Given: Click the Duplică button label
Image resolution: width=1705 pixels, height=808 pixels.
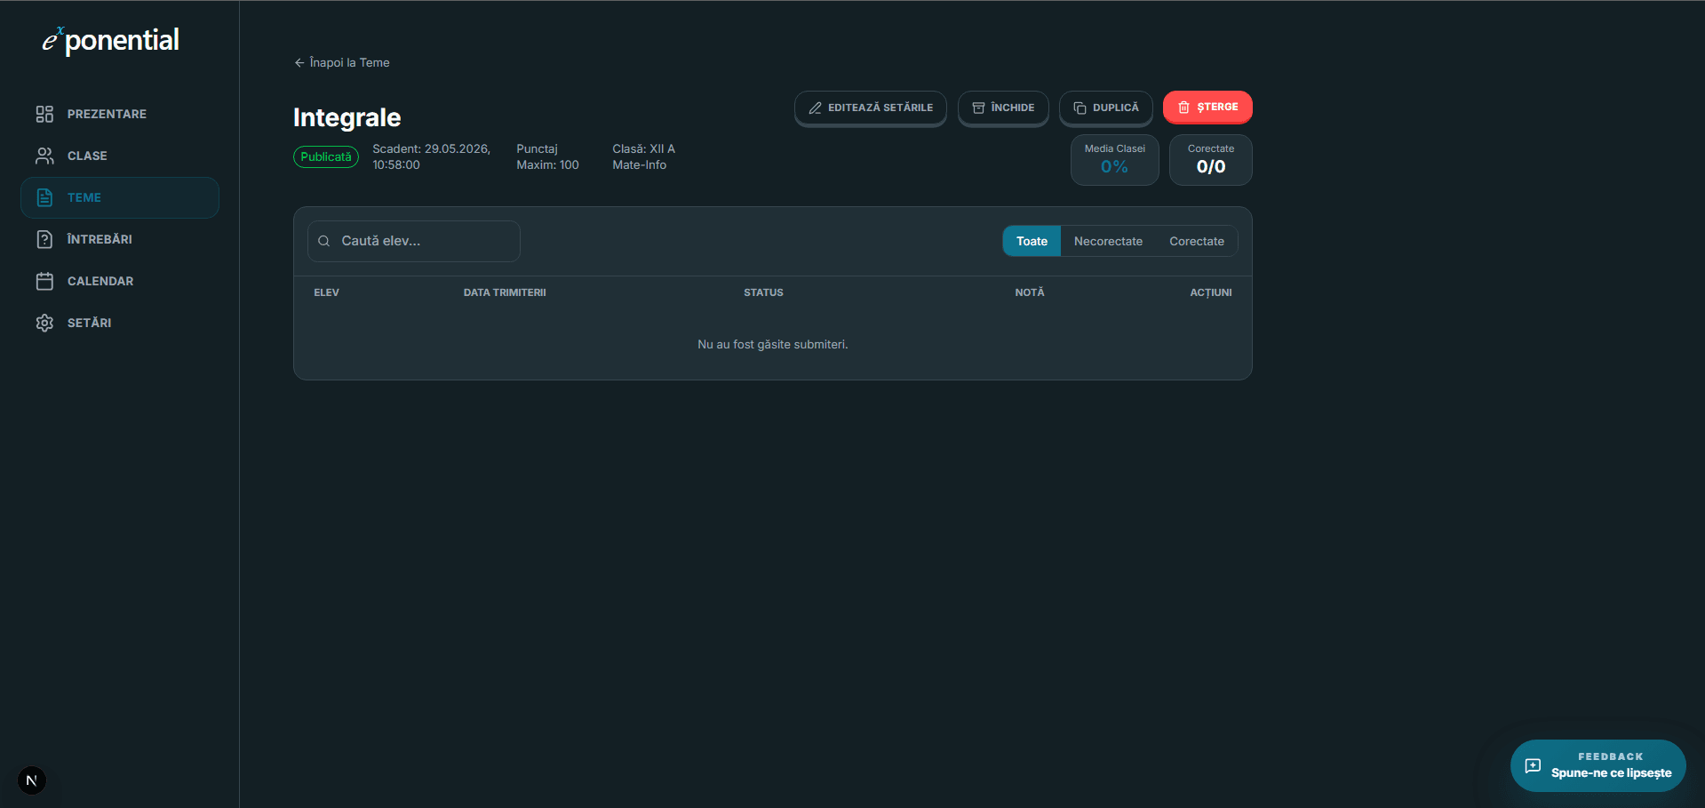Looking at the screenshot, I should click(1115, 108).
